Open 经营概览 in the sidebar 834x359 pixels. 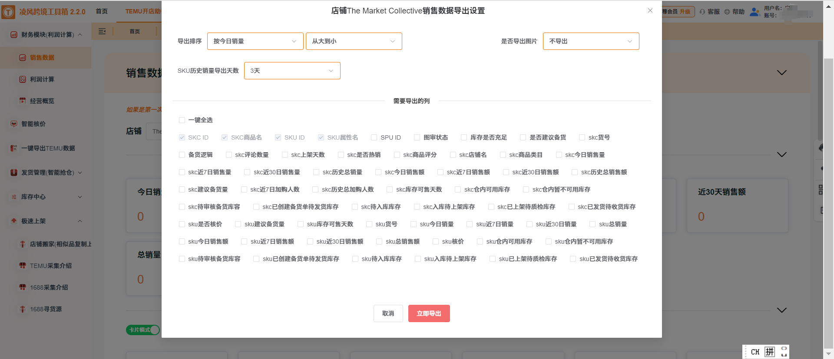42,101
